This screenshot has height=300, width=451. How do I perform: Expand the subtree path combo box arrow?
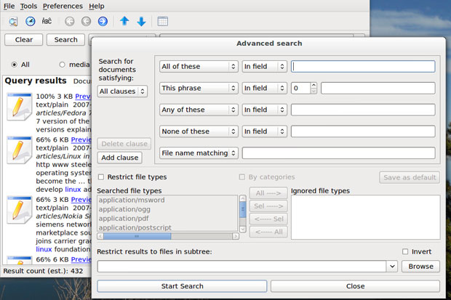(392, 267)
